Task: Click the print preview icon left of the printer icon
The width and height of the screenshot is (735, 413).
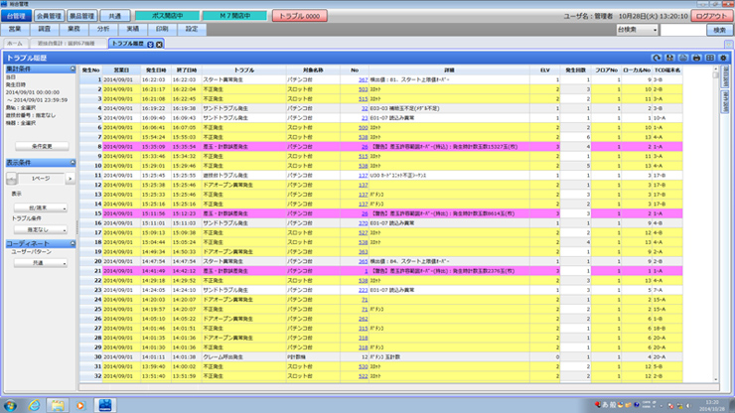Action: (683, 58)
